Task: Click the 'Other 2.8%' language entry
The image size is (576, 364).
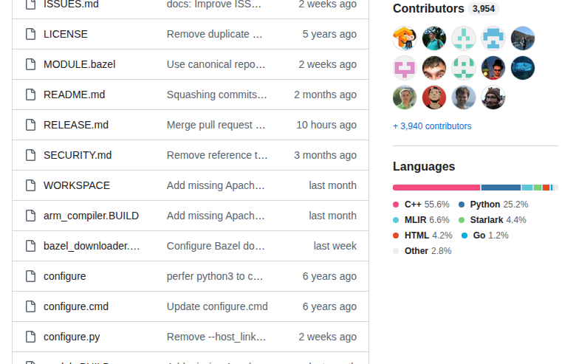Action: click(422, 251)
